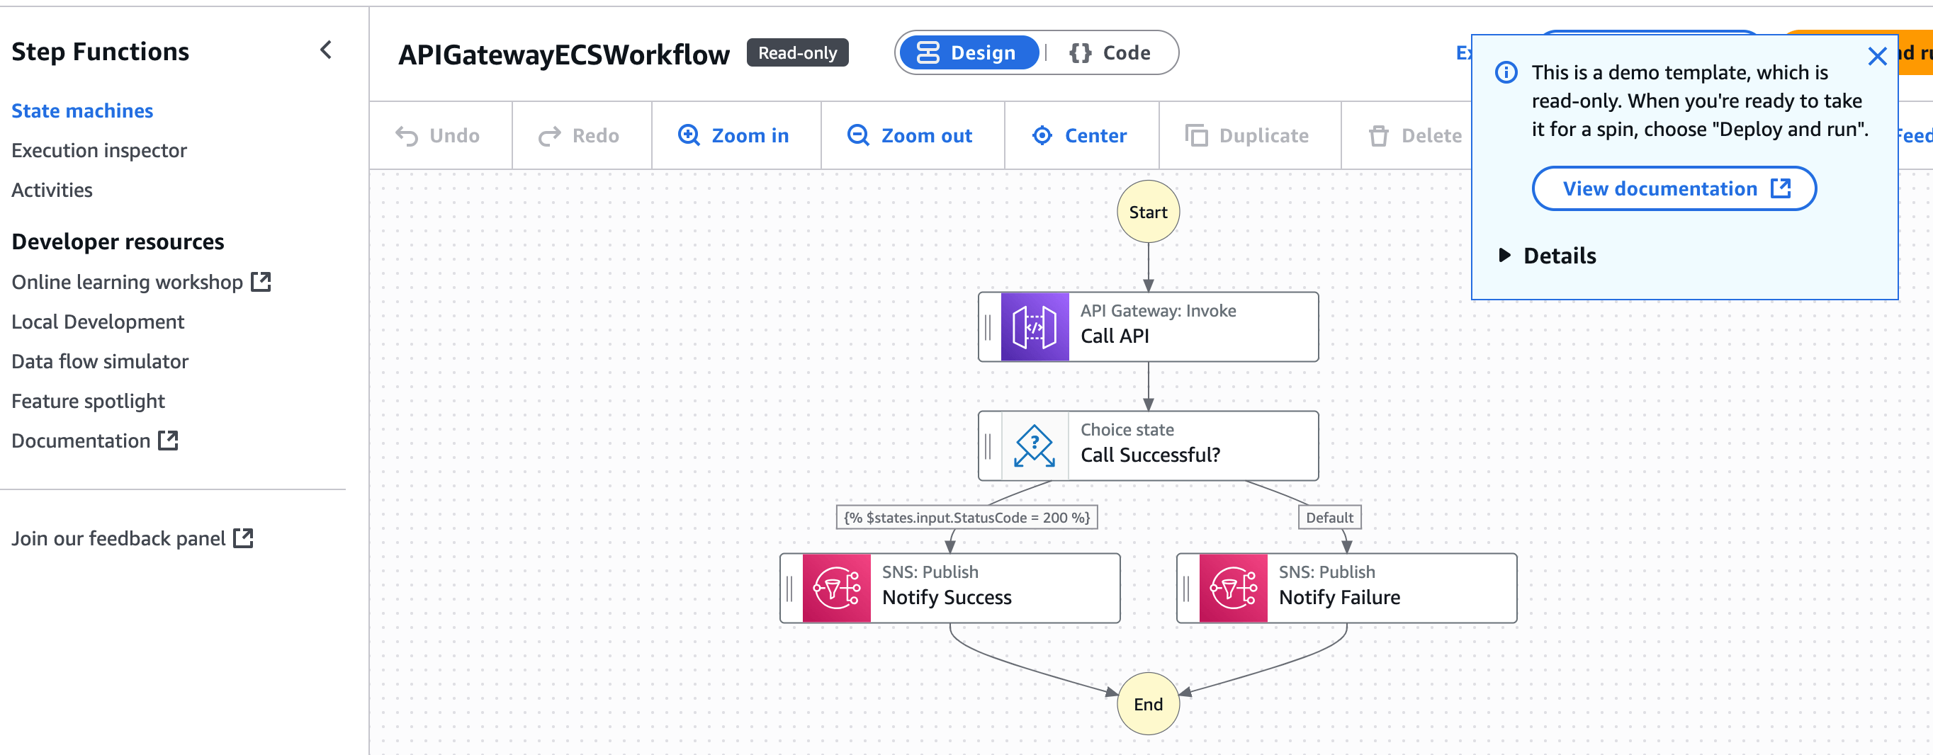Click the Notify Success SNS icon
Image resolution: width=1933 pixels, height=755 pixels.
[836, 588]
